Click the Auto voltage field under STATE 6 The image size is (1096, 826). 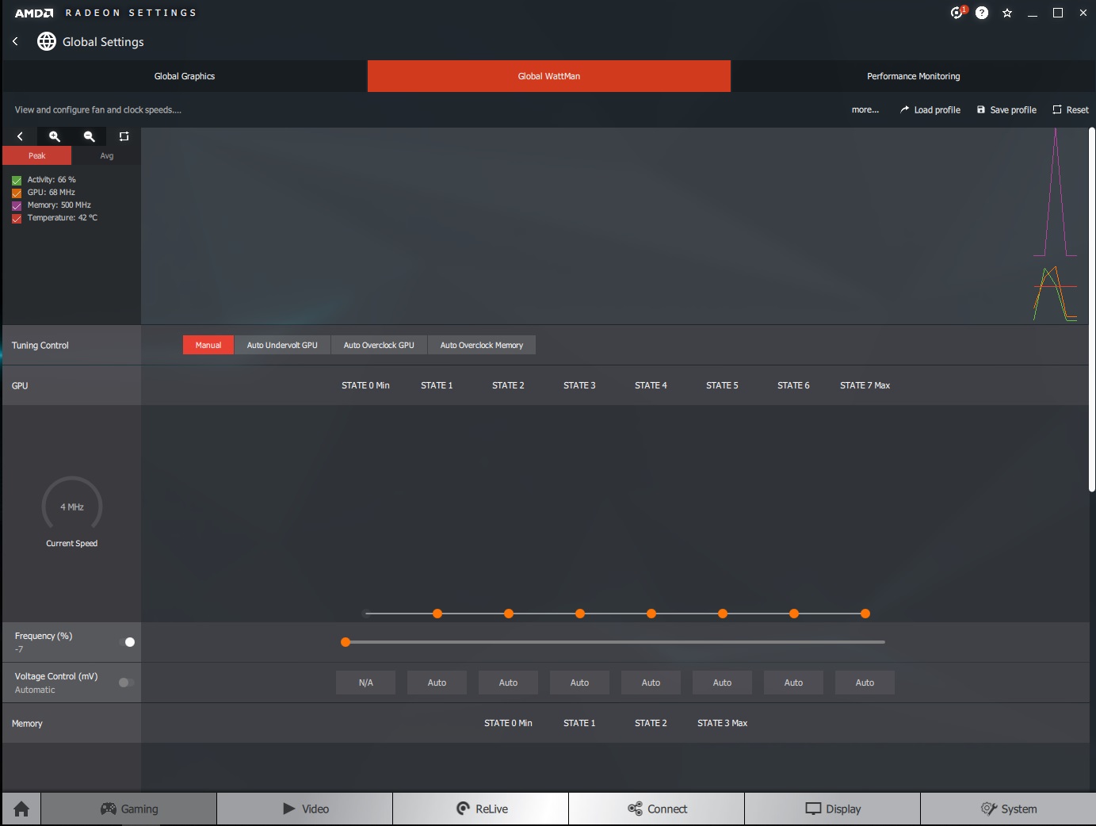[793, 683]
